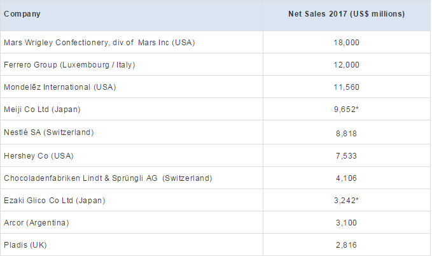The height and width of the screenshot is (256, 432).
Task: Click the 18,000 net sales value
Action: [x=347, y=43]
